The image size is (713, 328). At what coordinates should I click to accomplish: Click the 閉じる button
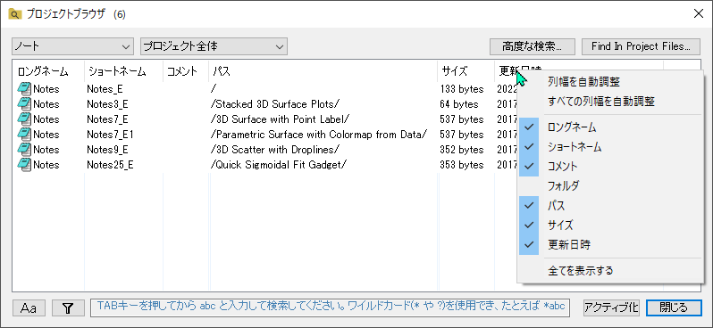pyautogui.click(x=674, y=308)
